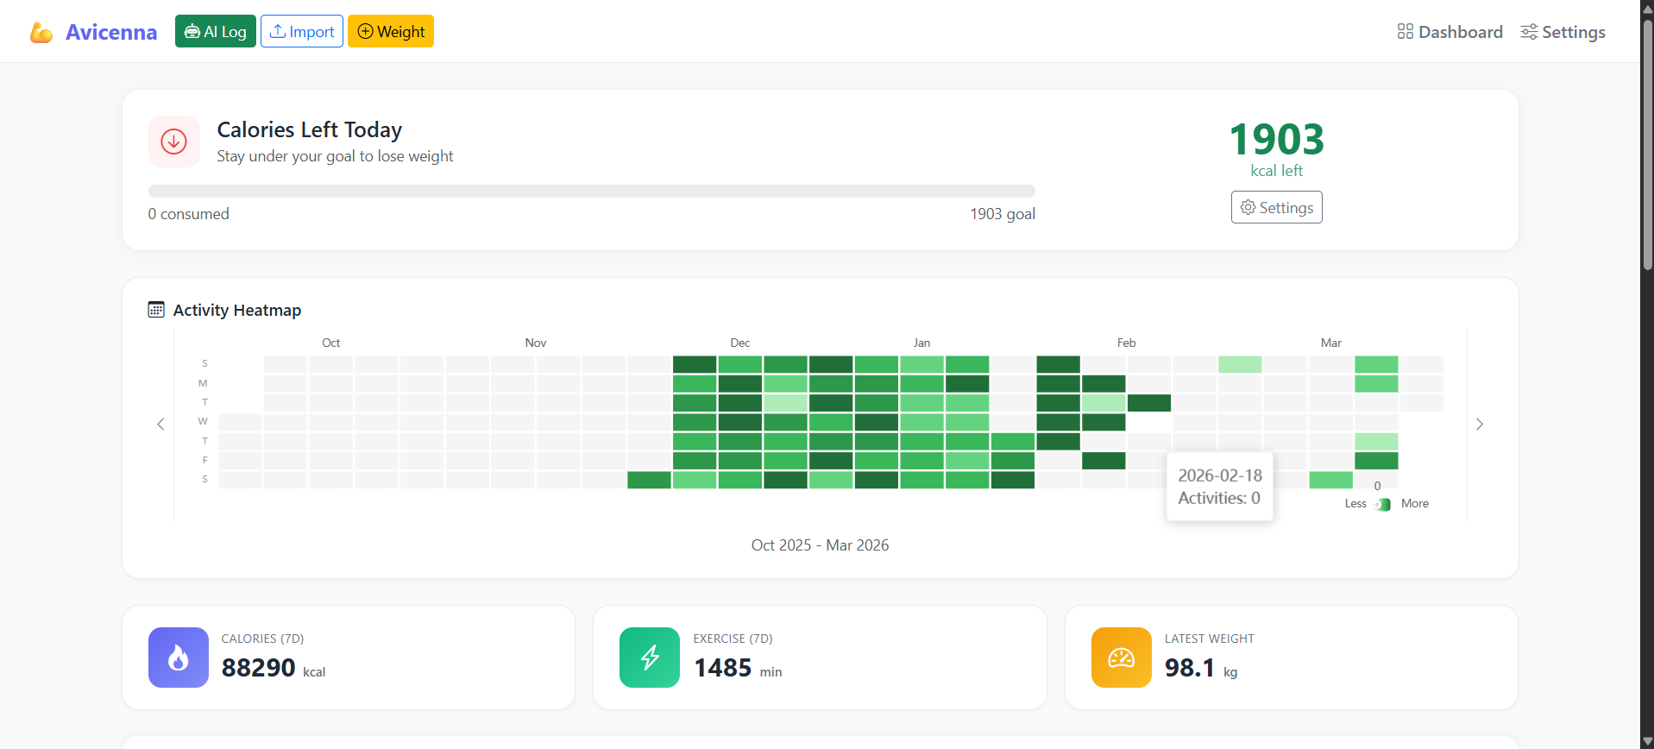
Task: Open the AI Log button
Action: [x=216, y=31]
